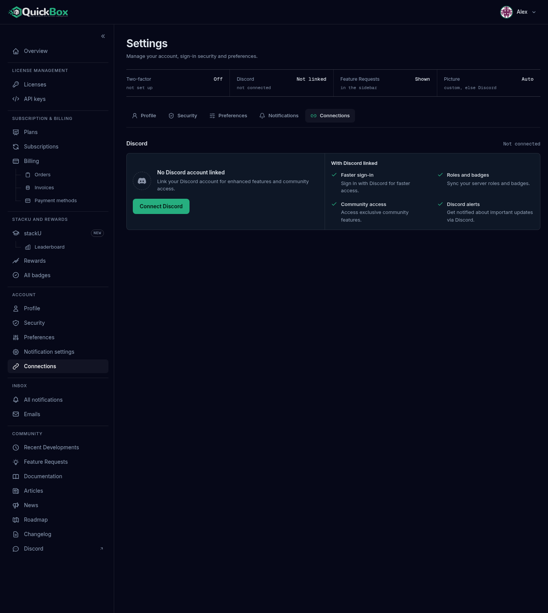Open Recent Developments
Viewport: 548px width, 613px height.
pyautogui.click(x=58, y=447)
